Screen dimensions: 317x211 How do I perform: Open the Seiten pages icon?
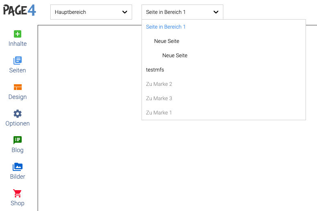tap(18, 61)
